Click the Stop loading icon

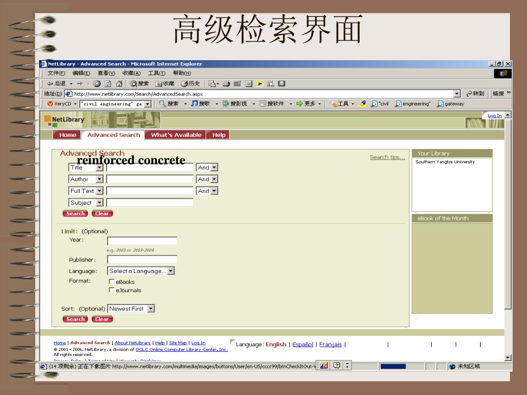97,84
